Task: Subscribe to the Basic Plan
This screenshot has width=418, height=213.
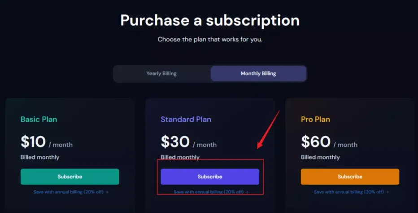Action: pyautogui.click(x=70, y=177)
